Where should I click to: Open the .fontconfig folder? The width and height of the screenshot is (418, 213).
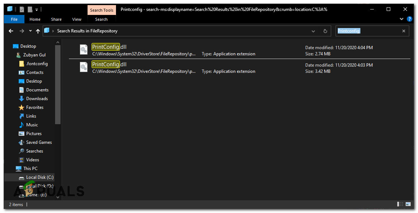click(37, 64)
